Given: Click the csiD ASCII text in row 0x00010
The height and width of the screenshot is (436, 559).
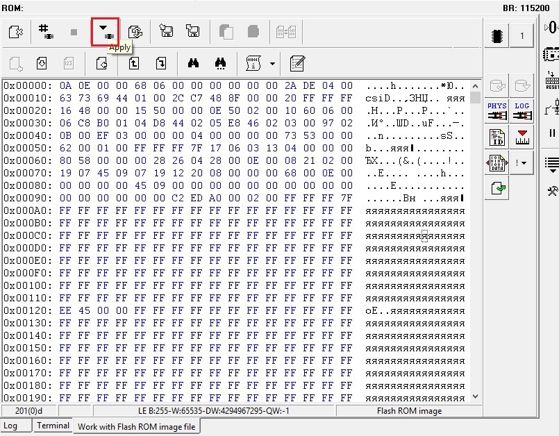Looking at the screenshot, I should click(x=378, y=99).
